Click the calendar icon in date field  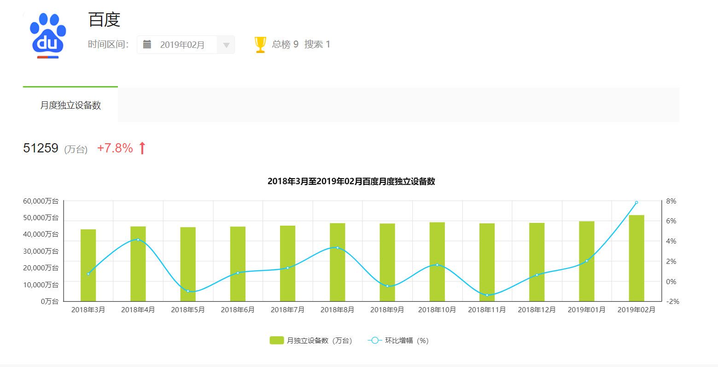(x=147, y=44)
